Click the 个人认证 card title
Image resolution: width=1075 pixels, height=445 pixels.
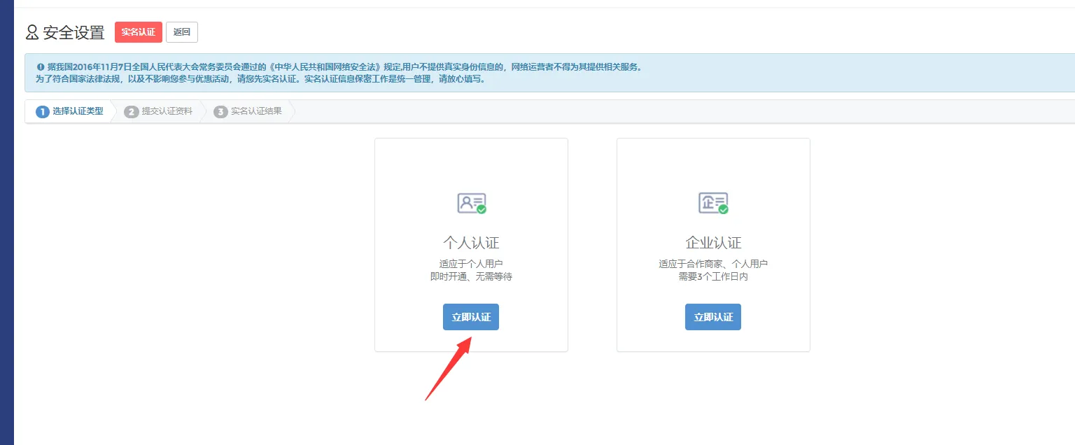471,243
